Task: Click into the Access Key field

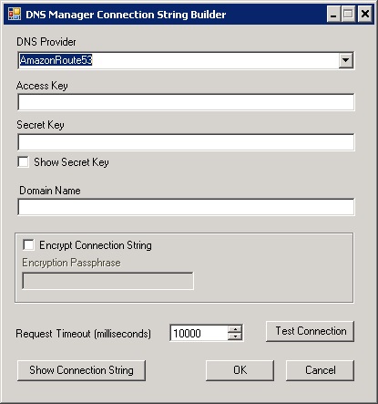Action: click(x=186, y=102)
